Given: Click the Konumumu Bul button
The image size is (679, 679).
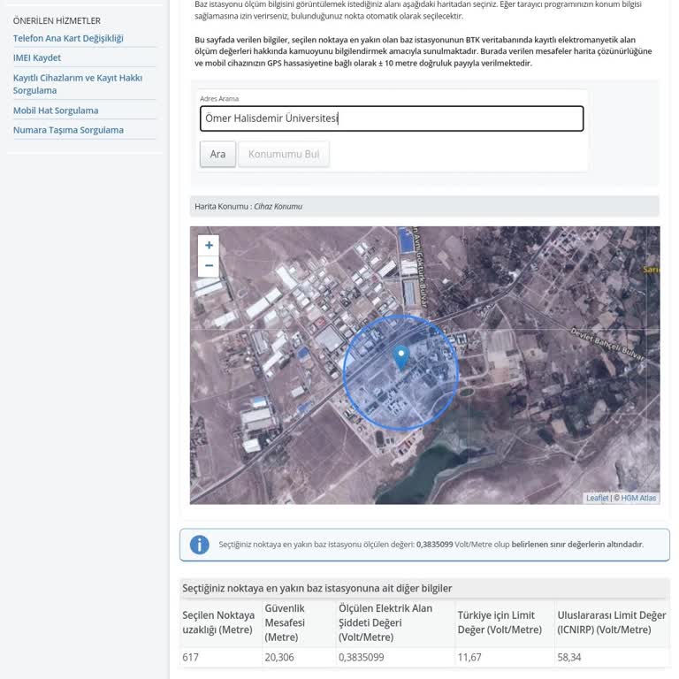Looking at the screenshot, I should 284,154.
